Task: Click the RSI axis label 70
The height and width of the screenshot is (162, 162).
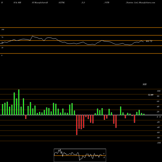Action: [2, 37]
